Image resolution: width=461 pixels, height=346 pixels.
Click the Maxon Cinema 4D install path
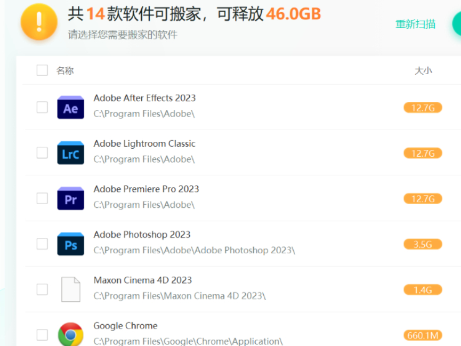[180, 296]
